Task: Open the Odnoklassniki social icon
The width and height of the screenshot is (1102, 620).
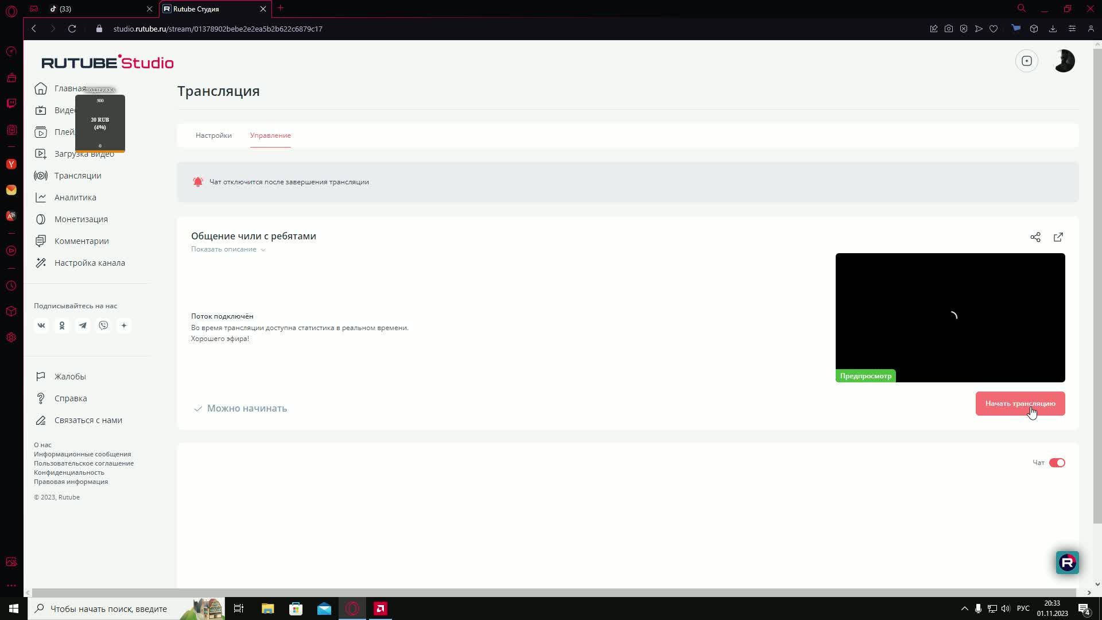Action: click(62, 325)
